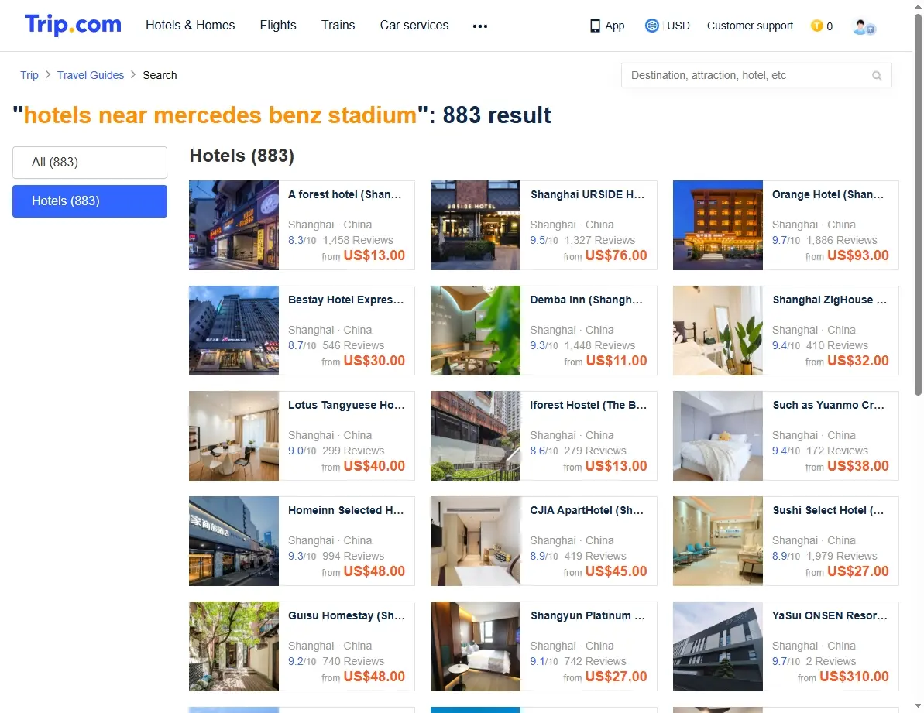Click the US$310.00 price

click(854, 677)
